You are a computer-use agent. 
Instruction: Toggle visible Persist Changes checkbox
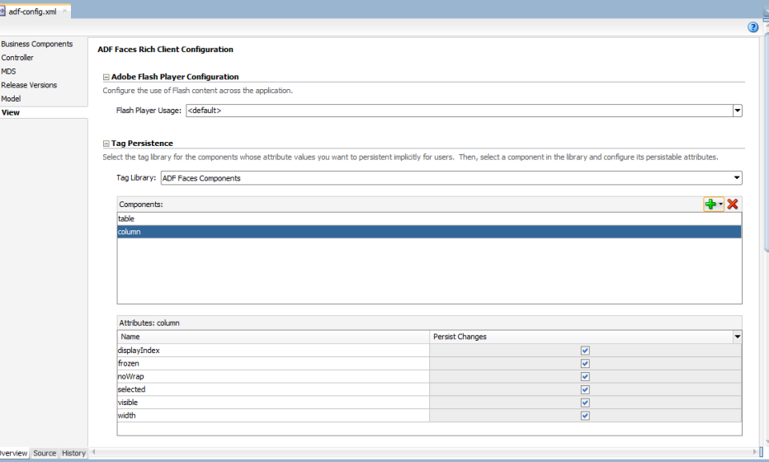585,403
